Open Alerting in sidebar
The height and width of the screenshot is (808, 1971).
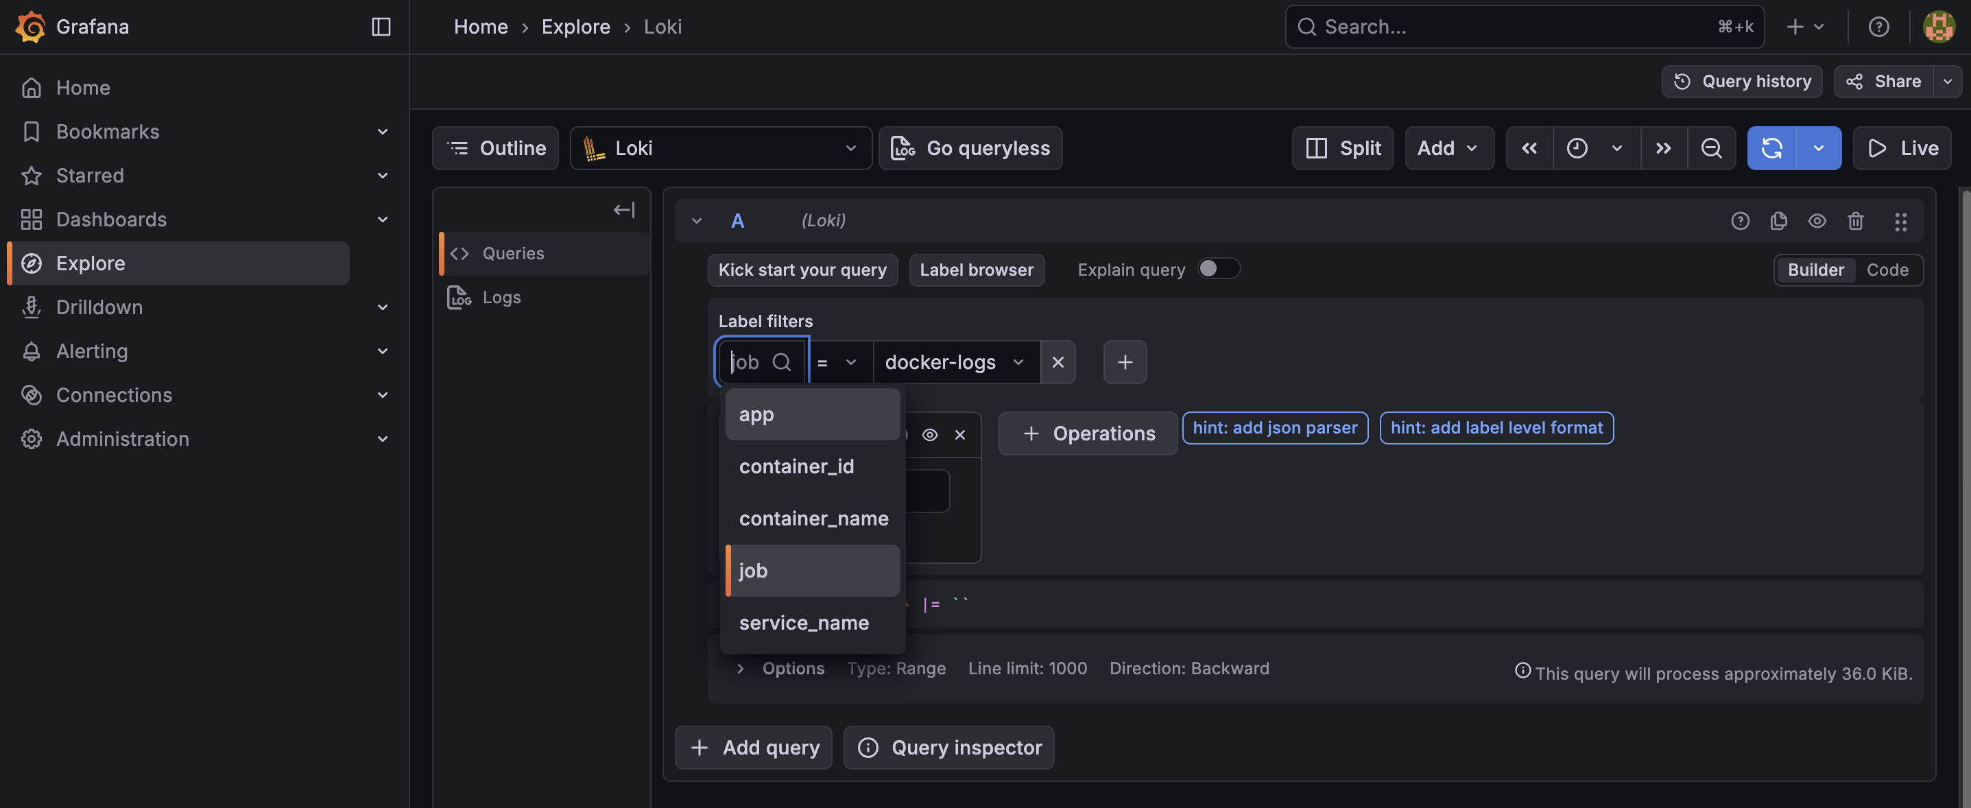coord(92,351)
